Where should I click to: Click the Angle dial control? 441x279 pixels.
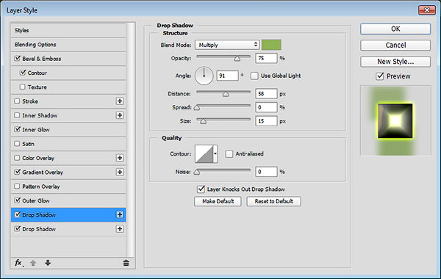coord(204,76)
